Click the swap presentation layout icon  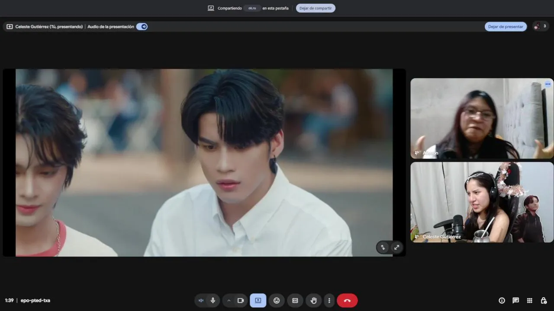tap(383, 248)
